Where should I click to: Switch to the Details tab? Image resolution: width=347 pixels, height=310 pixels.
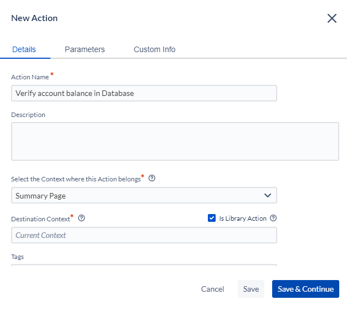[x=24, y=49]
